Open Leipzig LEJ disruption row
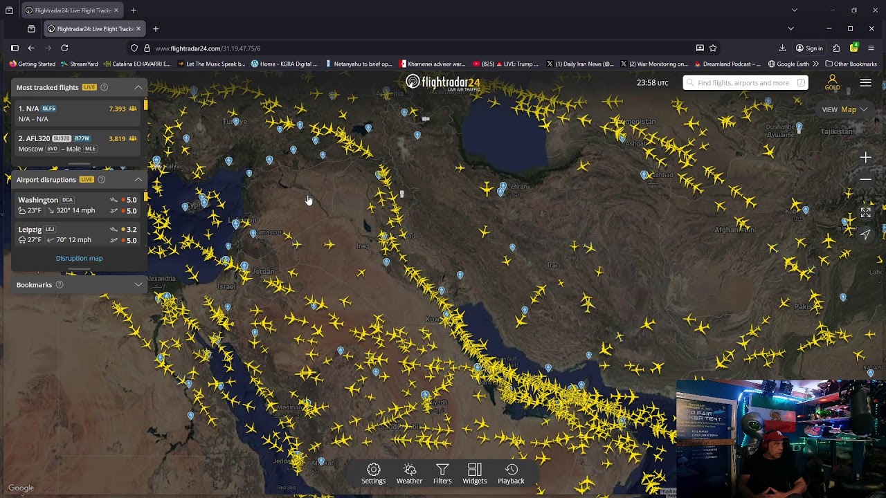Viewport: 886px width, 498px height. pyautogui.click(x=76, y=234)
